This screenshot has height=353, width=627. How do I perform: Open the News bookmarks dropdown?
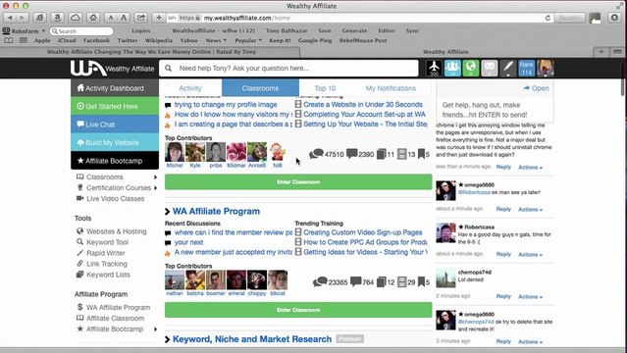[x=216, y=40]
